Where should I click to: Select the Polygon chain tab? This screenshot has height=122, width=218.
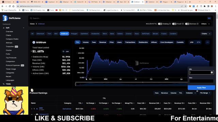[74, 34]
